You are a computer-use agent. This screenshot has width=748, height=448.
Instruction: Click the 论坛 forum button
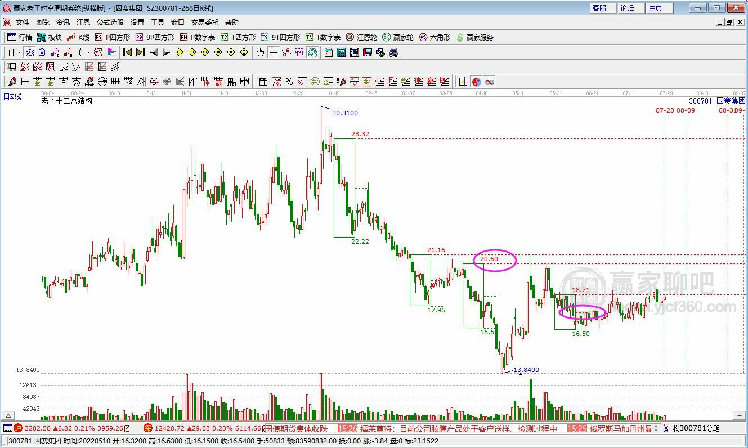point(630,8)
